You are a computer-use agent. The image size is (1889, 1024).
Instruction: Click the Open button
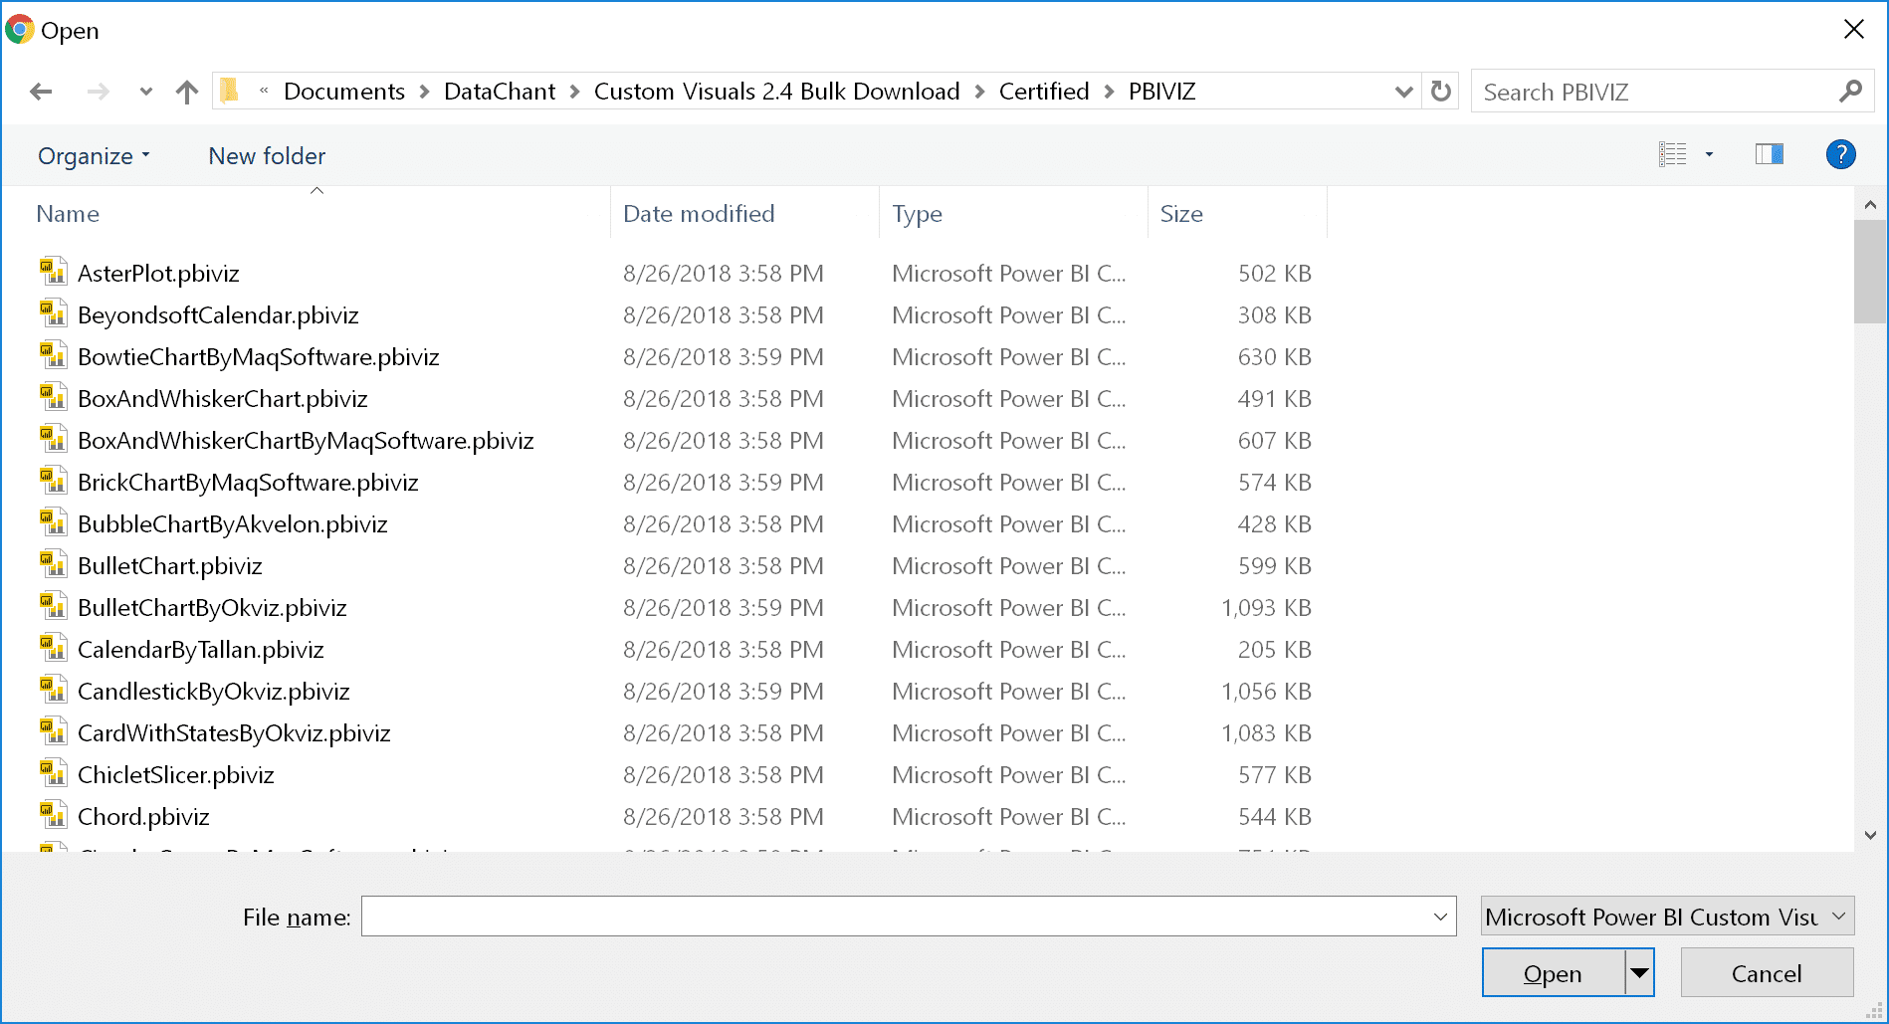pyautogui.click(x=1553, y=973)
